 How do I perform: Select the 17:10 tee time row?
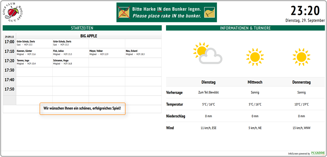point(82,53)
